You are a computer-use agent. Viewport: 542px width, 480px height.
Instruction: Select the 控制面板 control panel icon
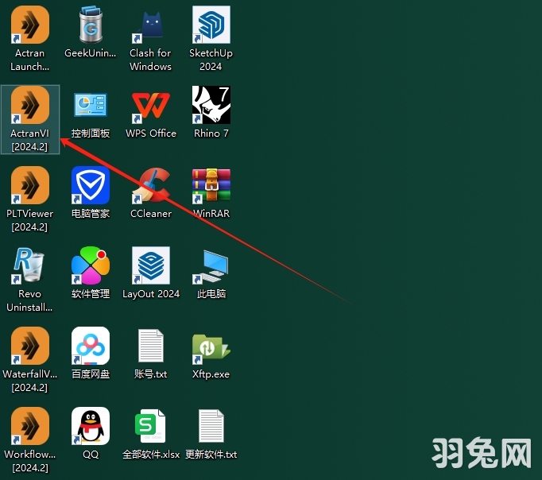[91, 106]
